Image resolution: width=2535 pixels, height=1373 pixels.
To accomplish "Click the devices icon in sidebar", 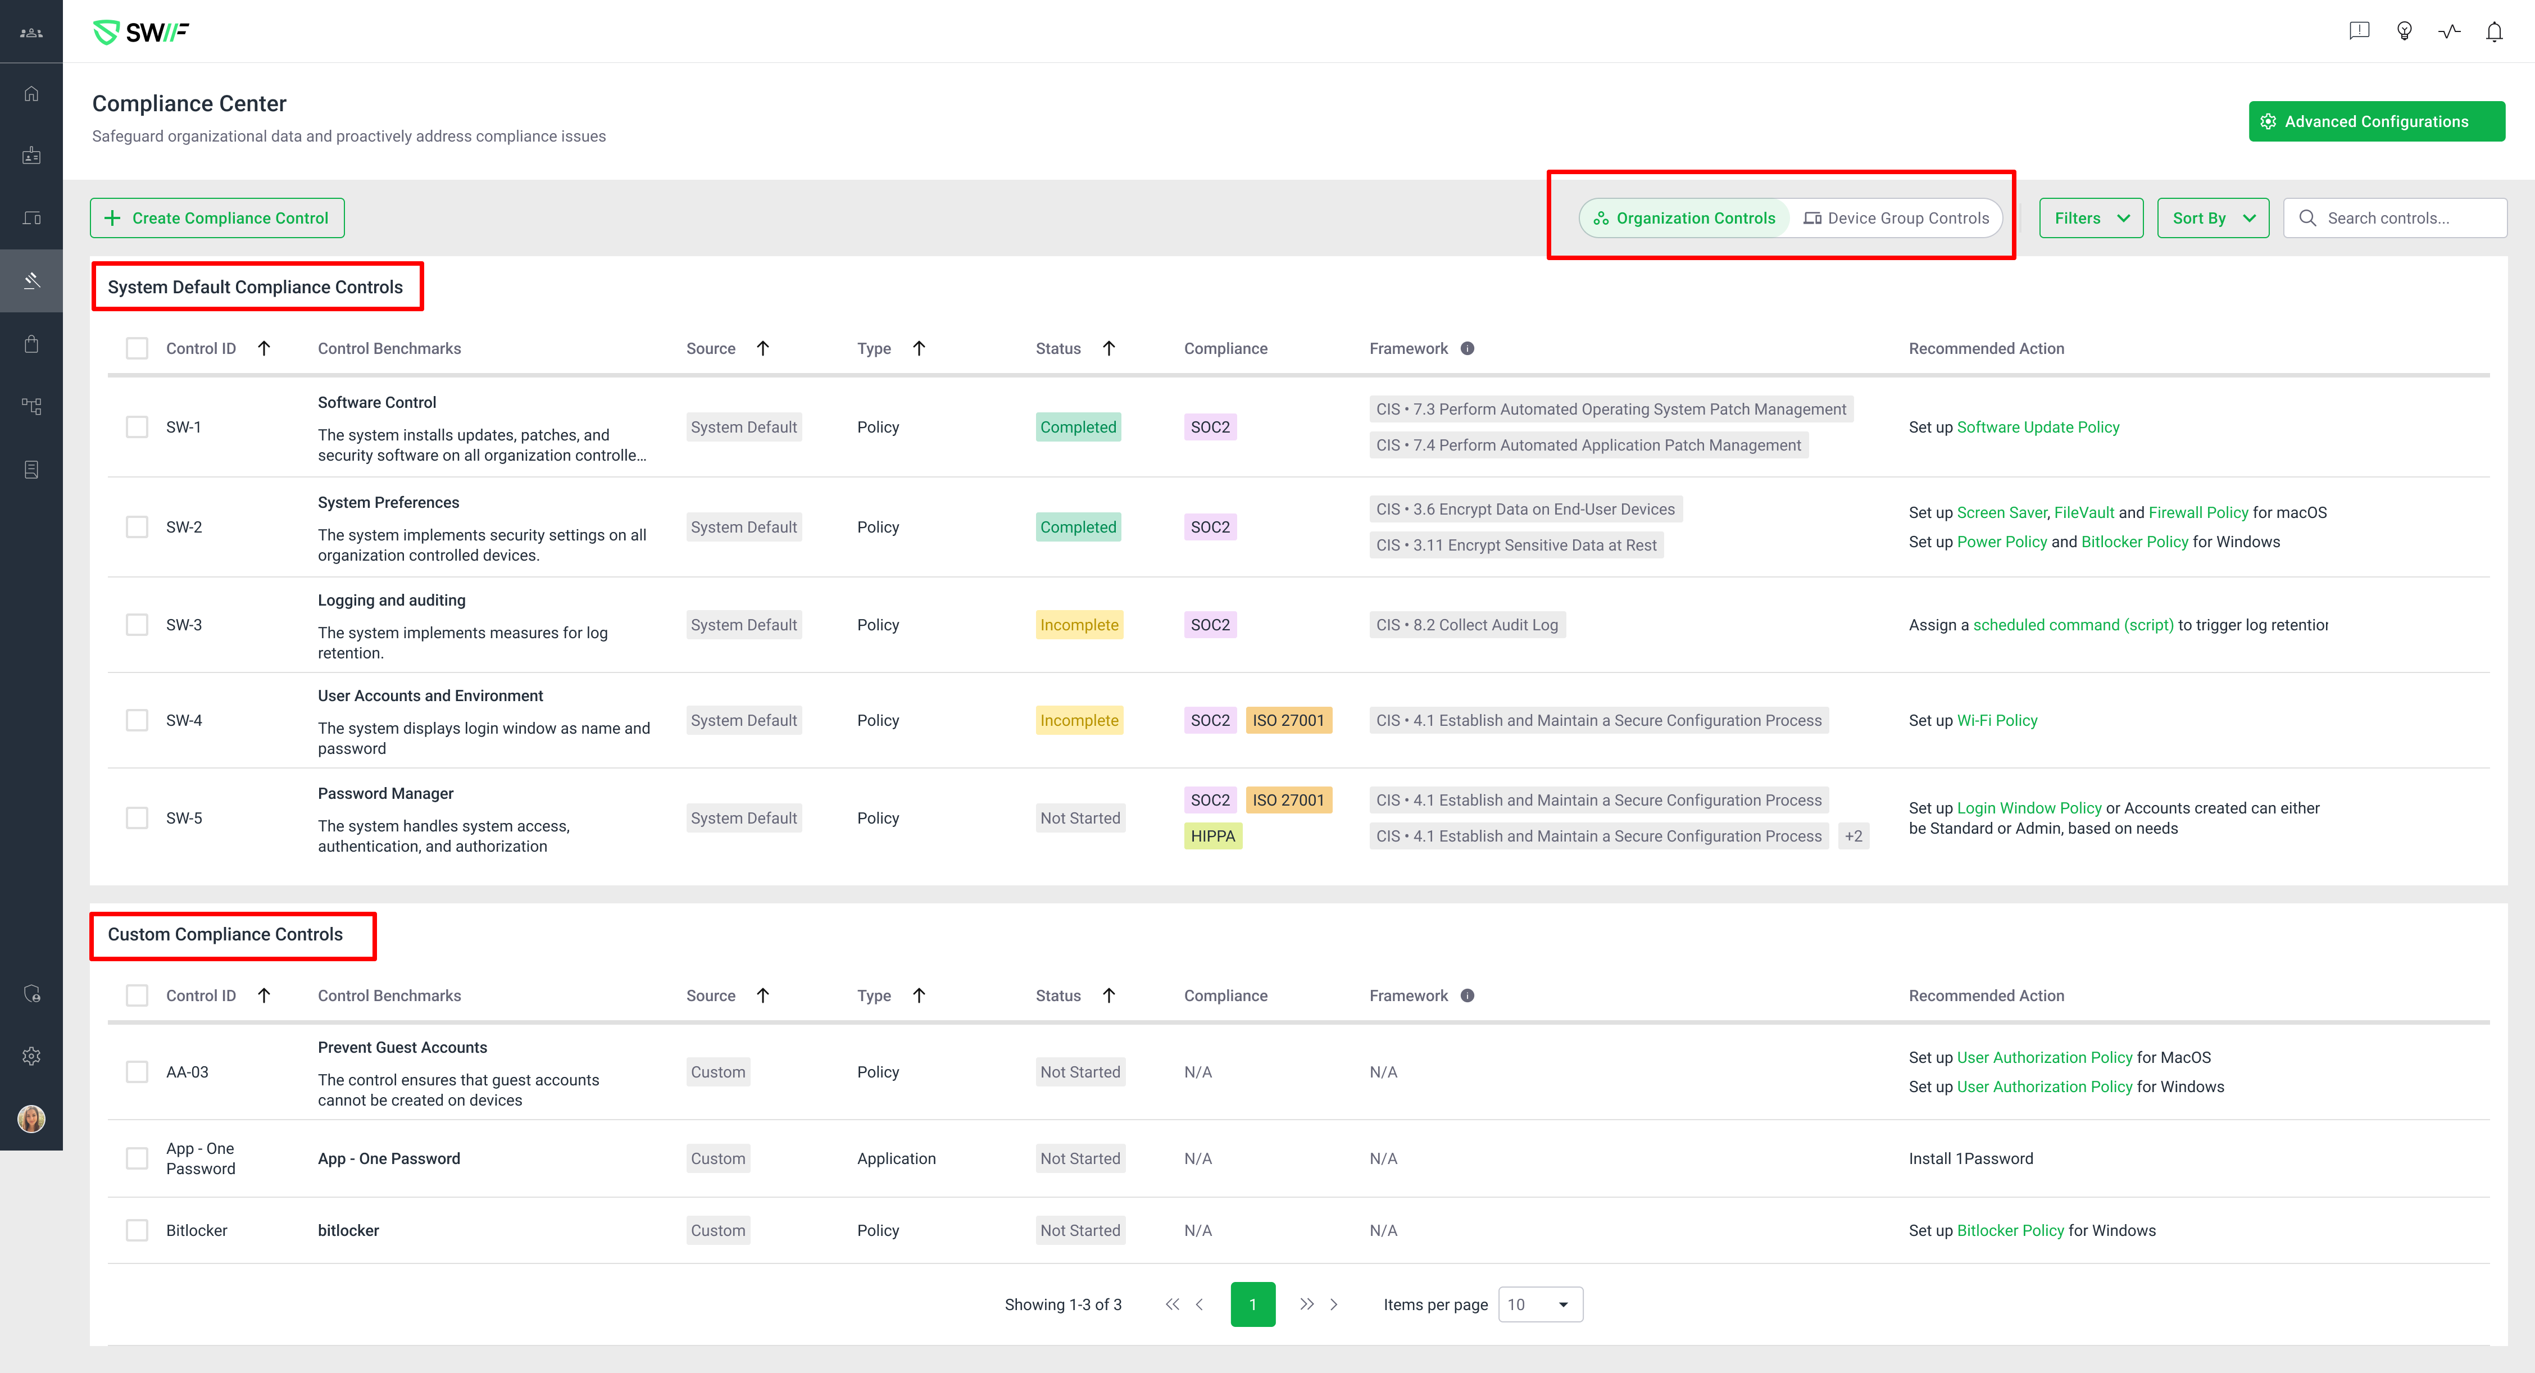I will coord(31,219).
